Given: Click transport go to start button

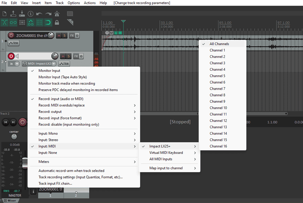Looking at the screenshot, I should click(x=6, y=122).
